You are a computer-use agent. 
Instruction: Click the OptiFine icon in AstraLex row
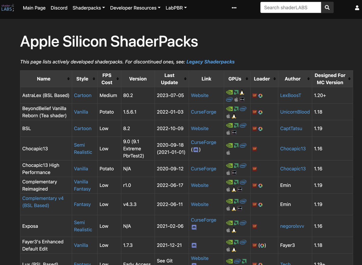point(255,96)
